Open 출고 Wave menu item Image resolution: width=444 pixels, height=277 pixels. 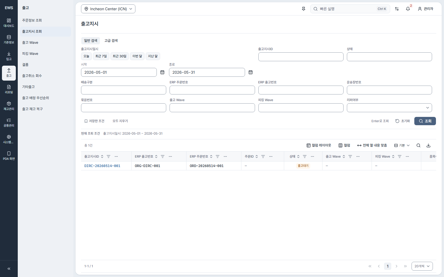click(46, 42)
